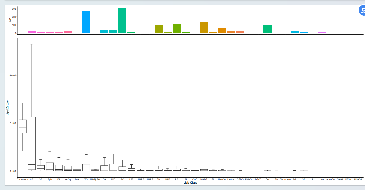Select the tall CE box in boxplot
This screenshot has height=190, width=365.
click(x=32, y=143)
